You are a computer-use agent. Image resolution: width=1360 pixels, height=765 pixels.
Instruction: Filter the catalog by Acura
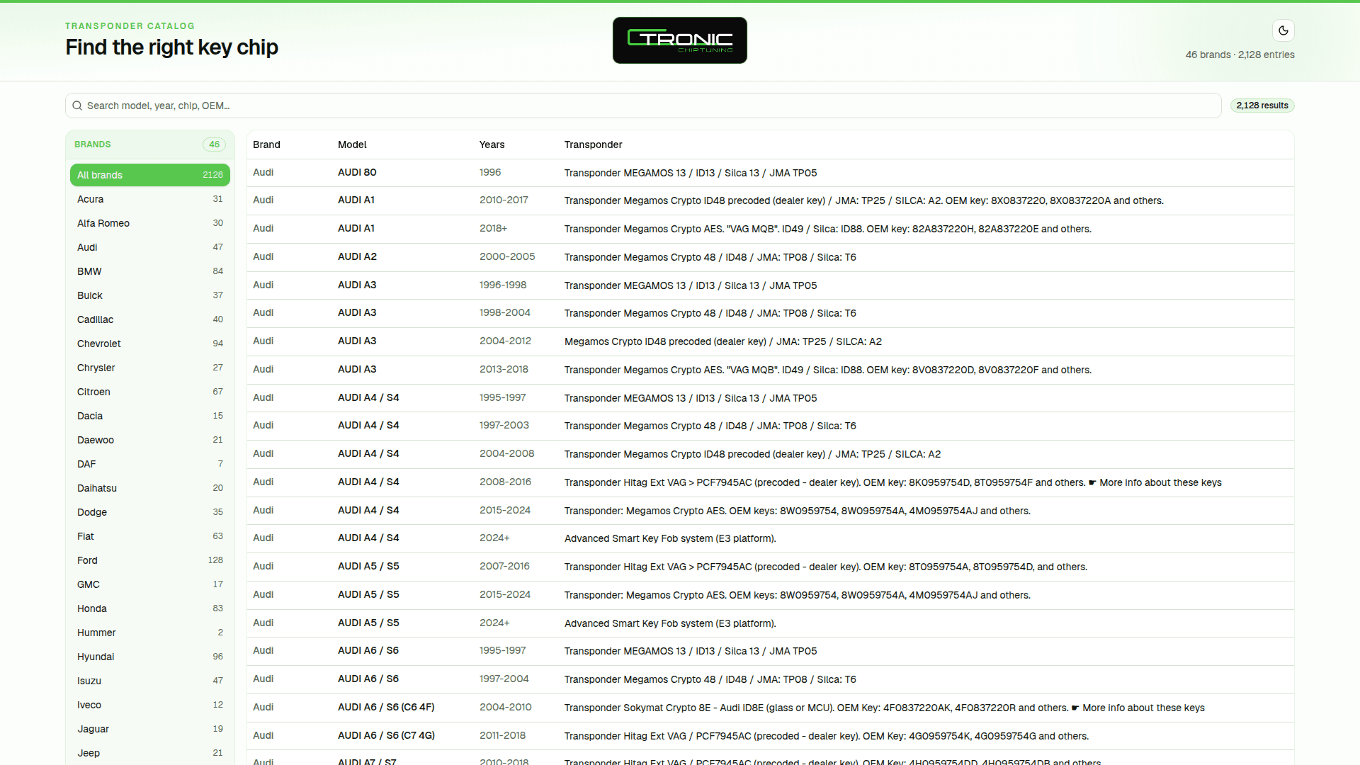[150, 199]
